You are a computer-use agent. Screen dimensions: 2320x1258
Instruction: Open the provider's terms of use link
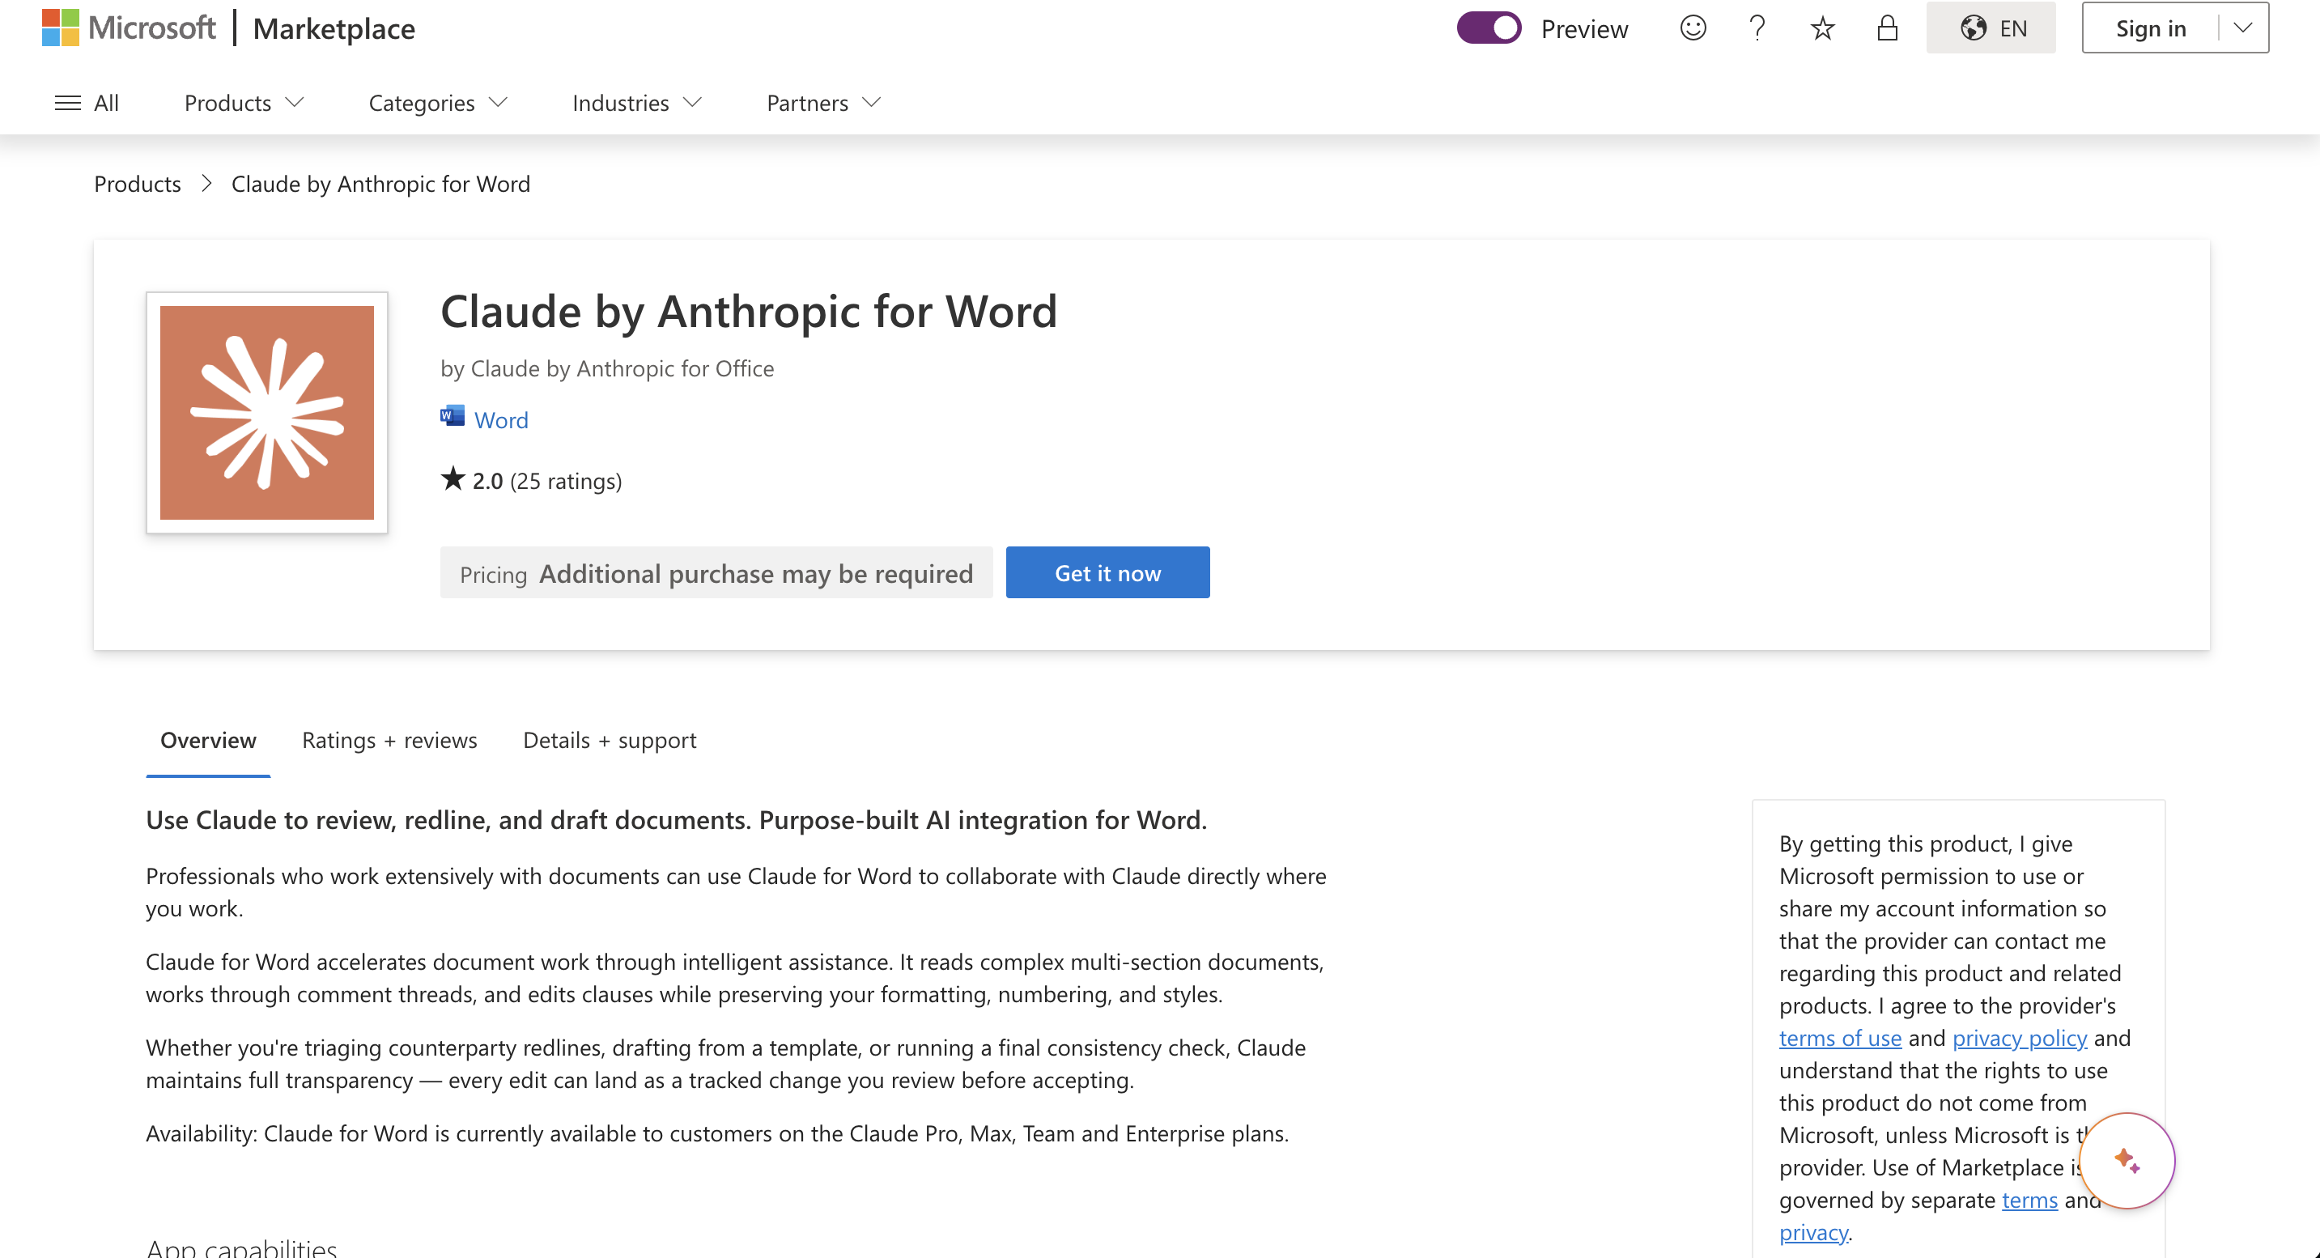pos(1840,1039)
